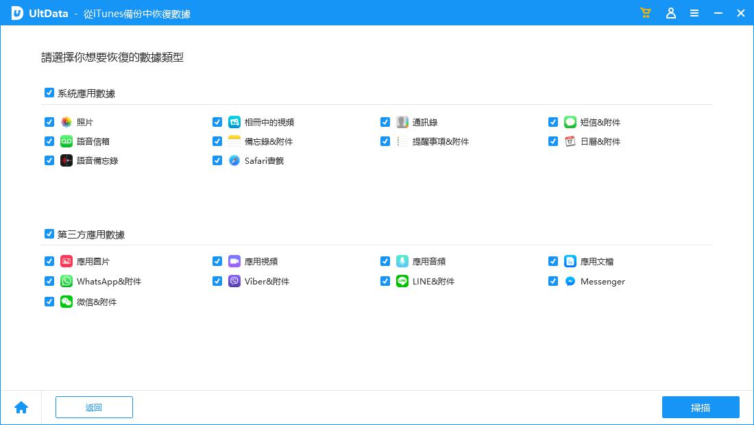Click the 返回 back button
This screenshot has height=425, width=754.
[x=94, y=407]
